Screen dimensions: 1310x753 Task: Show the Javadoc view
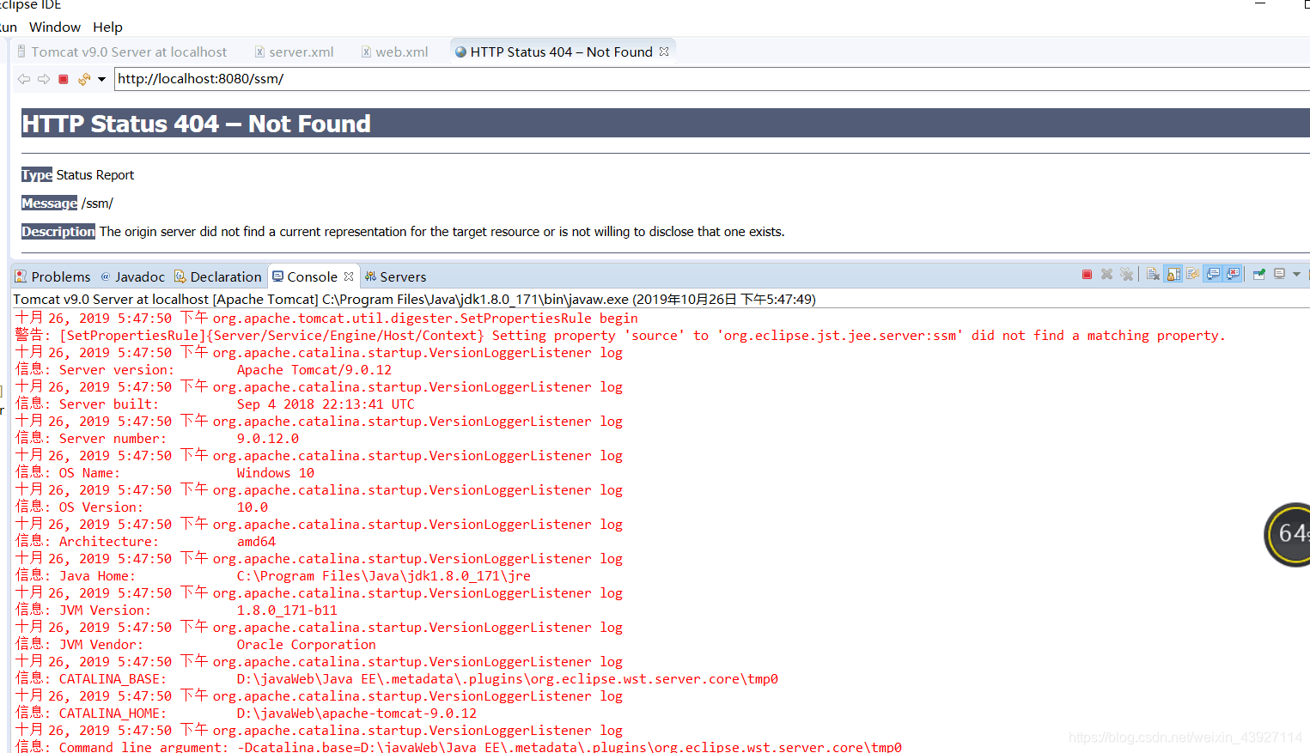coord(132,276)
